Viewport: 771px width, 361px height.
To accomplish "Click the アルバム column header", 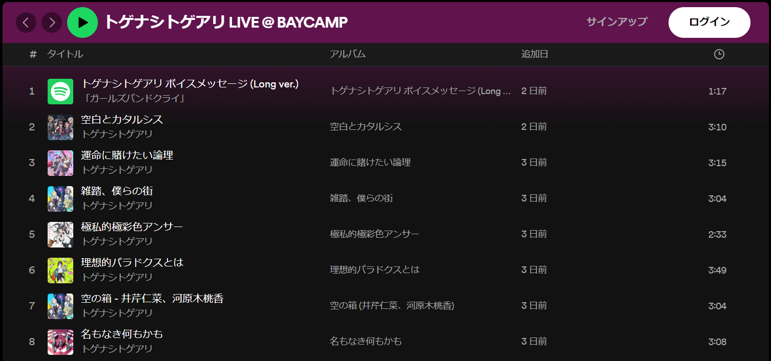I will pos(347,54).
